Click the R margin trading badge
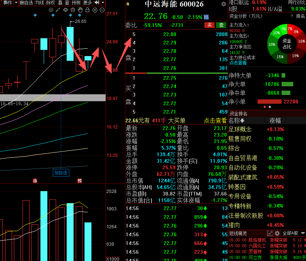The height and width of the screenshot is (261, 306). point(128,4)
